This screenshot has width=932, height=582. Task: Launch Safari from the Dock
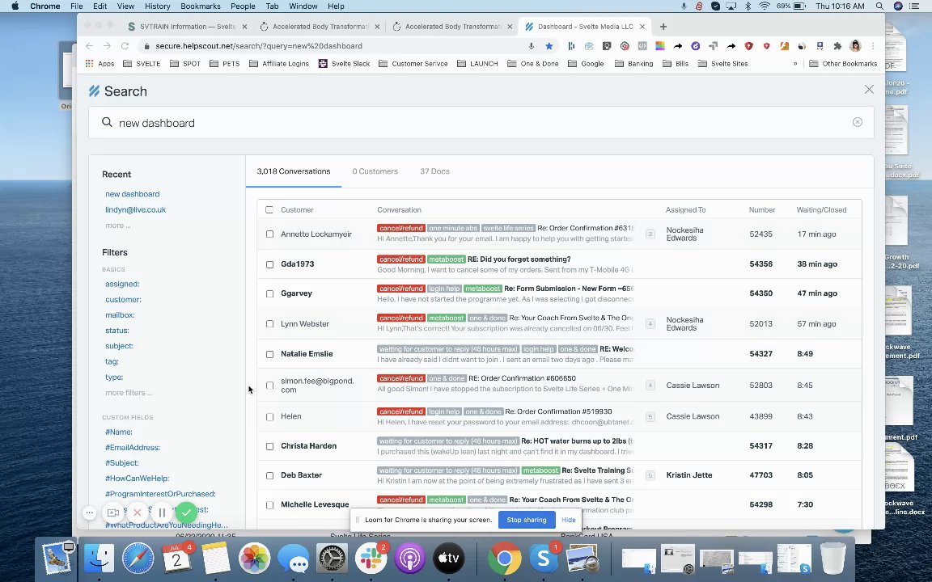coord(138,559)
